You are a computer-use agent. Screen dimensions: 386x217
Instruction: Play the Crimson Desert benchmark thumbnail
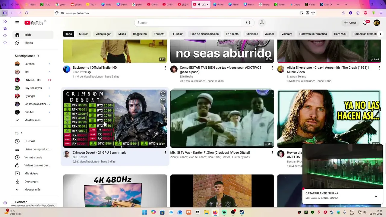point(115,118)
